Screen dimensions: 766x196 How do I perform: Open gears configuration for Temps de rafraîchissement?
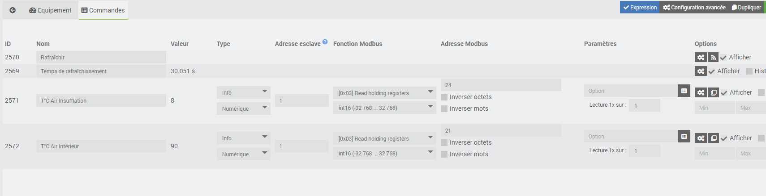coord(701,71)
